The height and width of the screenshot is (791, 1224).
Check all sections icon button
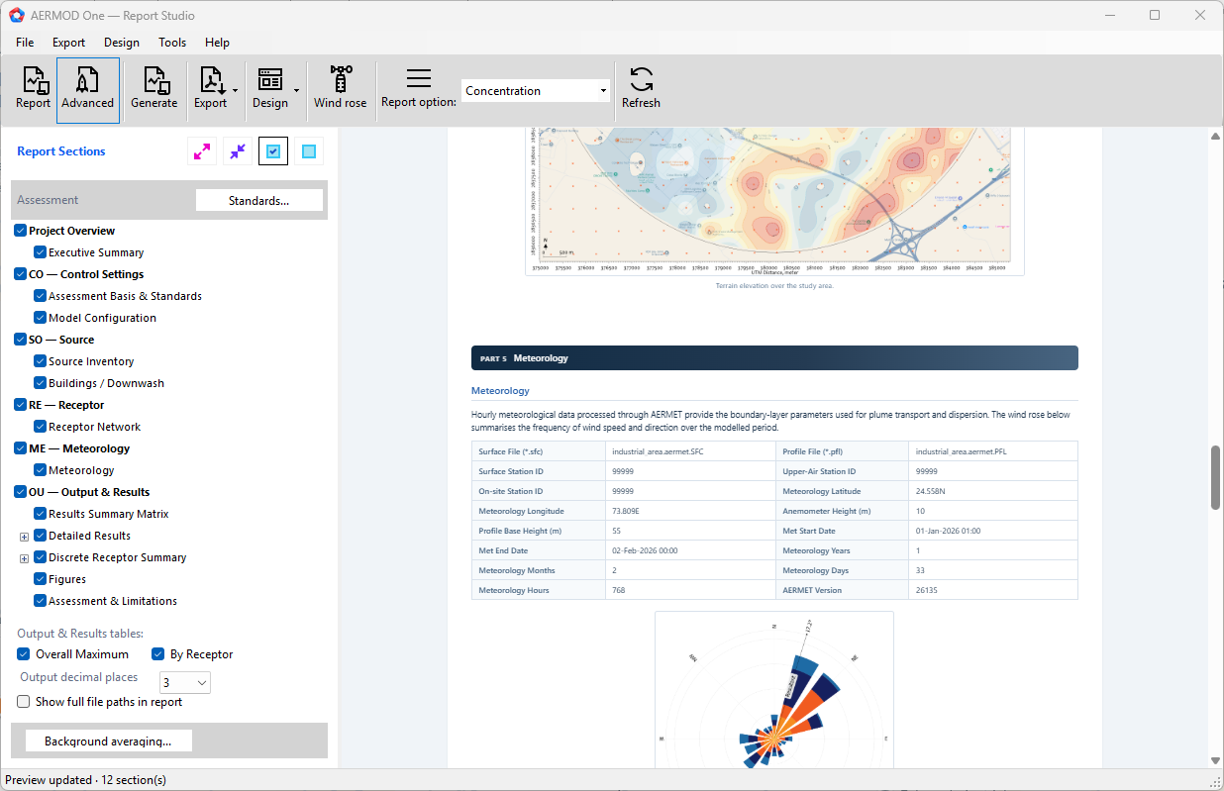pyautogui.click(x=273, y=151)
